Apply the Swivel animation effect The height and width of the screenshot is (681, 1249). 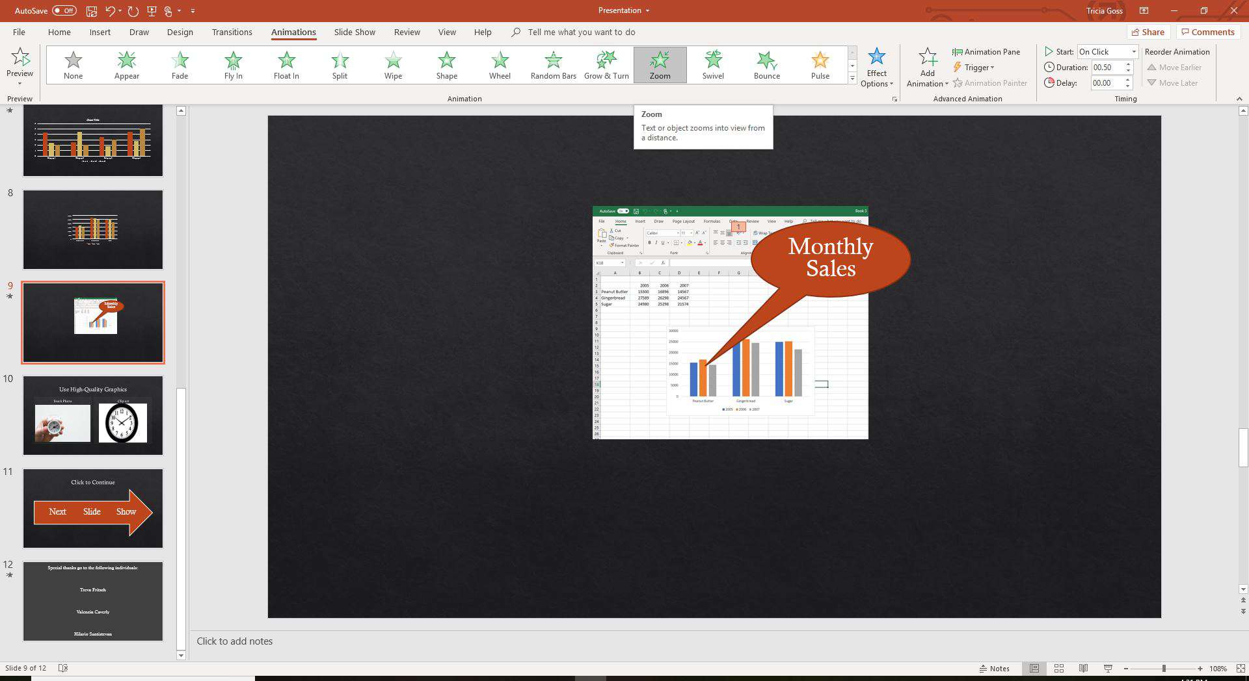[713, 65]
